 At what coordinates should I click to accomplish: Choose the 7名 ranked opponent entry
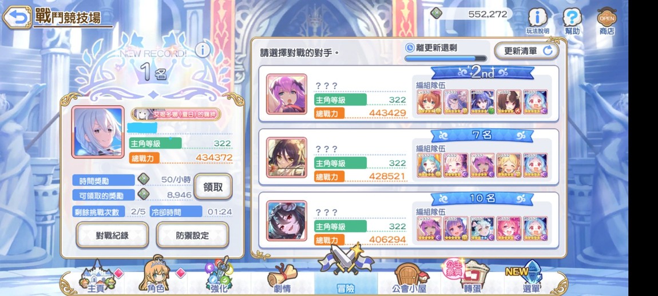click(x=409, y=157)
